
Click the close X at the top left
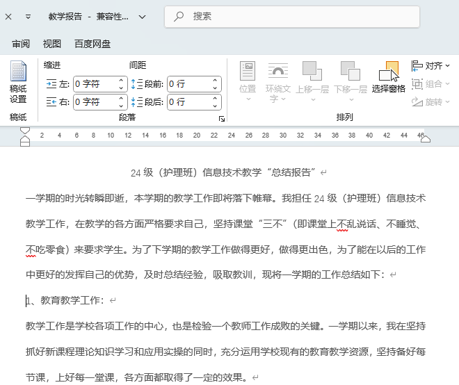coord(8,17)
